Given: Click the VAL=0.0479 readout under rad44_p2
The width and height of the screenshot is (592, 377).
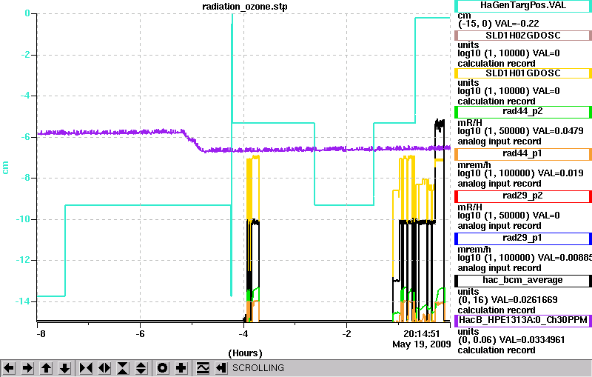Looking at the screenshot, I should point(557,131).
